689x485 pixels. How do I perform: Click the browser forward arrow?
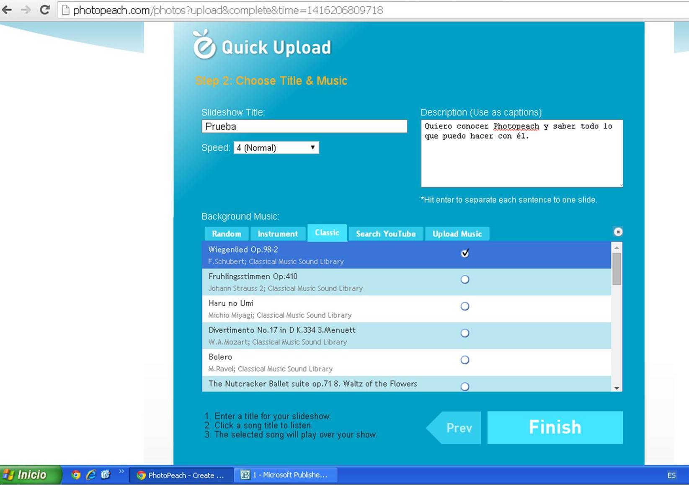coord(26,10)
